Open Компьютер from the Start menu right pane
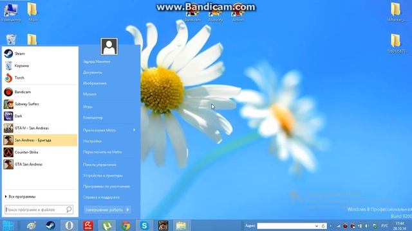Image resolution: width=412 pixels, height=231 pixels. pyautogui.click(x=93, y=117)
